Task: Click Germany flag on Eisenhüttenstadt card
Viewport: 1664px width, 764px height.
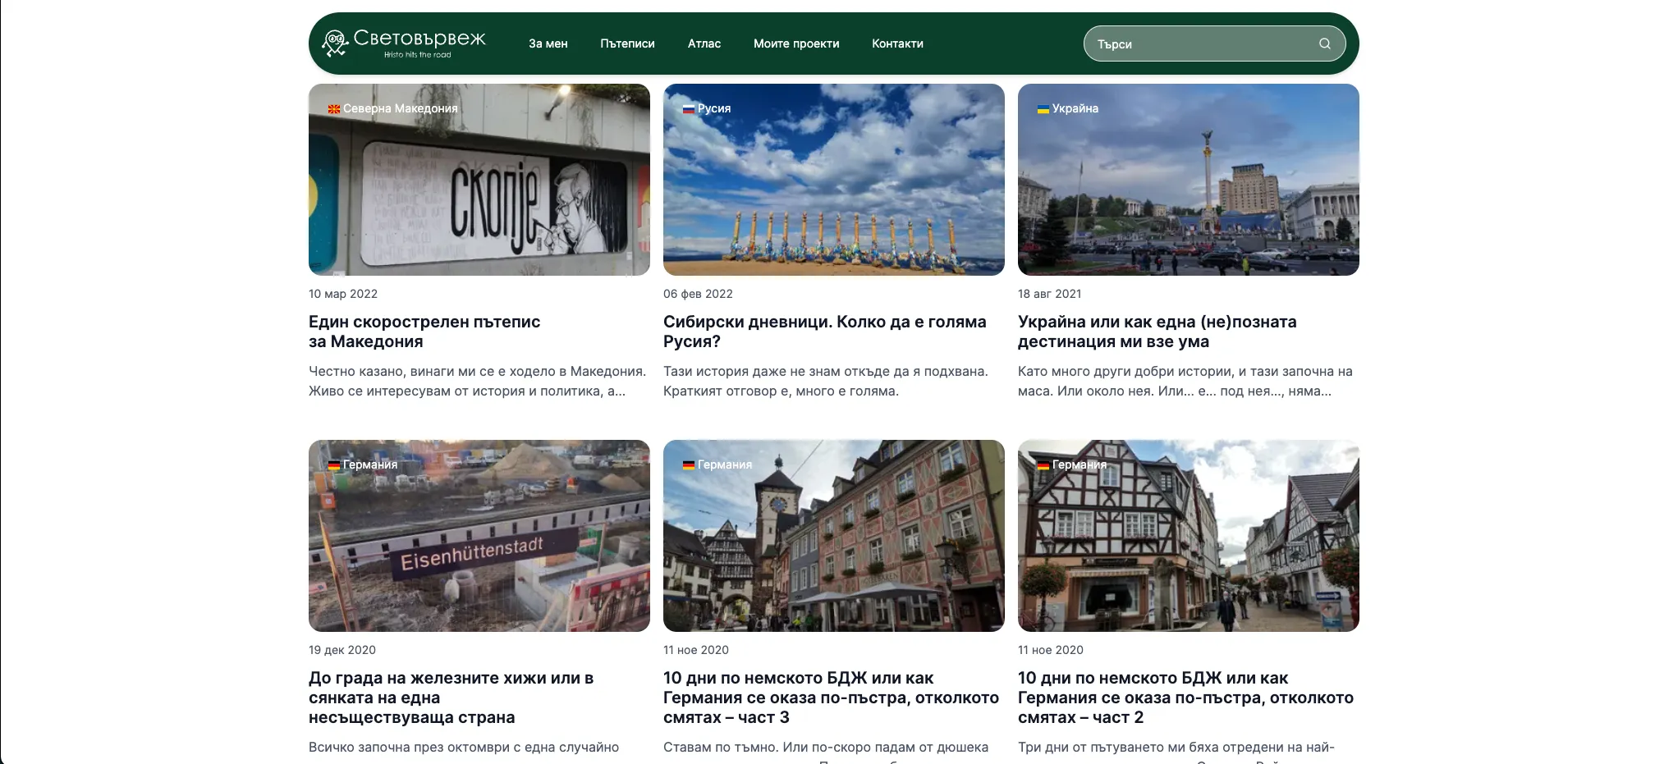Action: coord(334,465)
